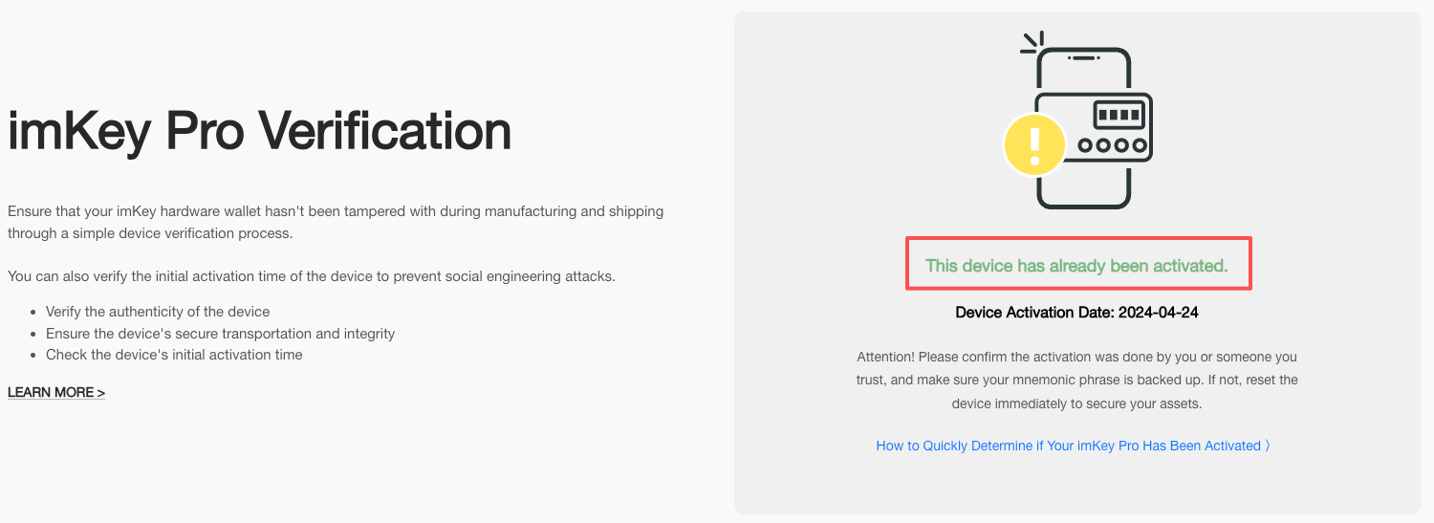The image size is (1434, 523).
Task: Click the wallet's four round buttons graphic
Action: coord(1112,146)
